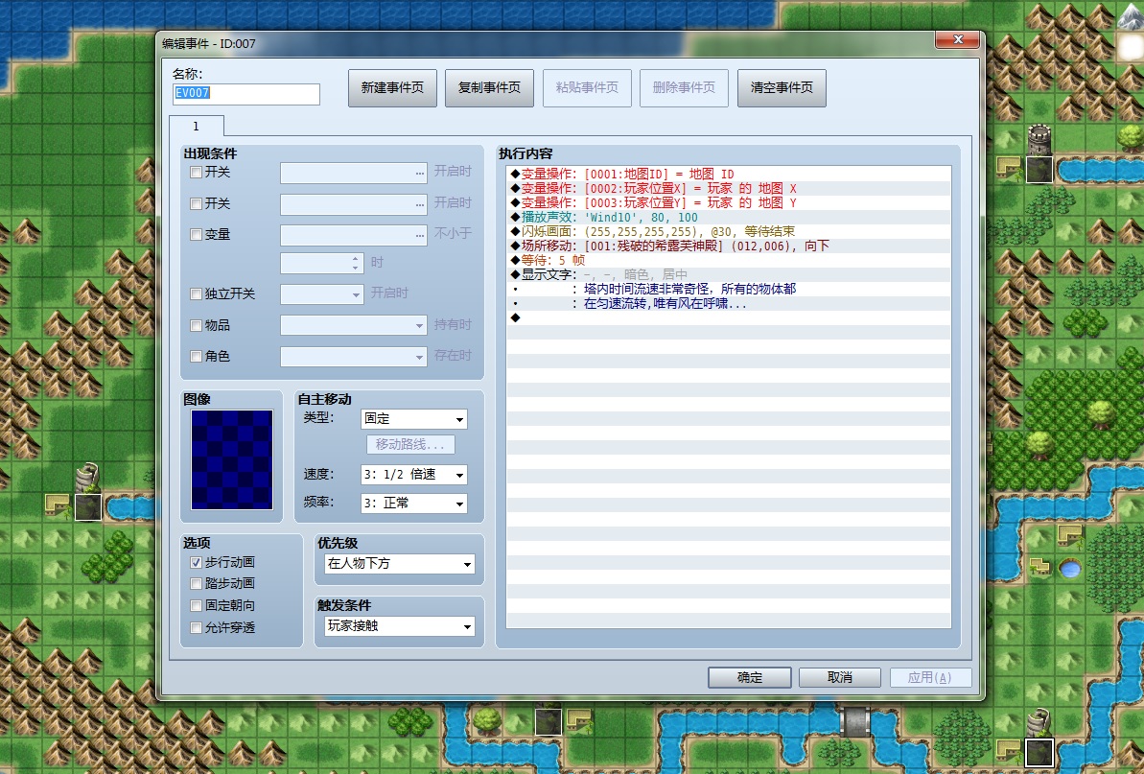
Task: Click the 变量 value spinner arrows
Action: click(x=356, y=264)
